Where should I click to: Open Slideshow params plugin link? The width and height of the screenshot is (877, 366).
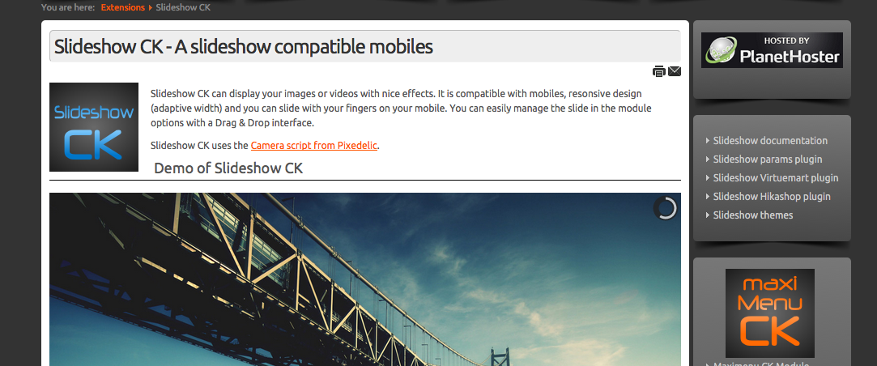[x=768, y=159]
